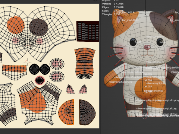Screen dimensions: 179x134
Task: Select the Ear_short.002.R bone label
Action: click(x=126, y=12)
